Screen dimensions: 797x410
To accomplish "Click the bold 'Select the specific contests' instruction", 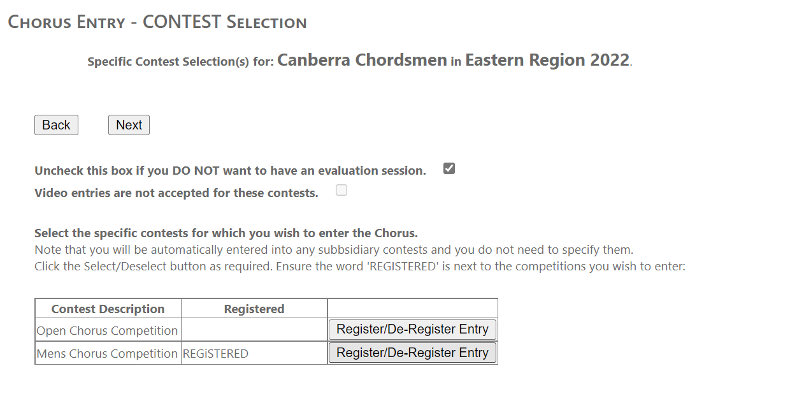I will click(x=226, y=233).
